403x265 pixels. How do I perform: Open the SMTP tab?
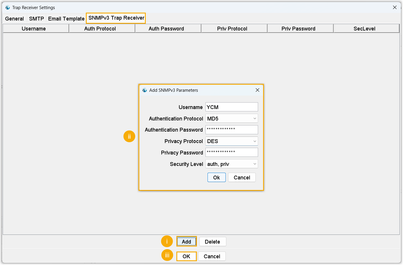click(36, 19)
